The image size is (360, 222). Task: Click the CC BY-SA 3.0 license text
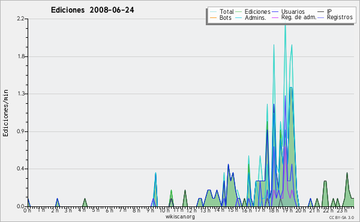(341, 218)
